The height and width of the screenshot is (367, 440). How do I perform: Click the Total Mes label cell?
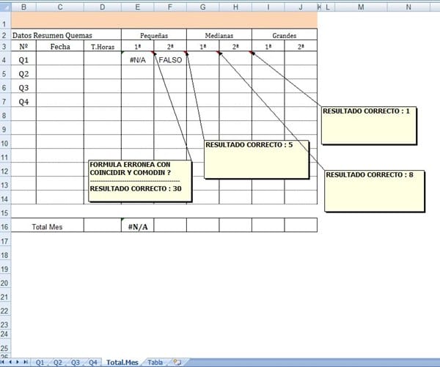pos(48,225)
